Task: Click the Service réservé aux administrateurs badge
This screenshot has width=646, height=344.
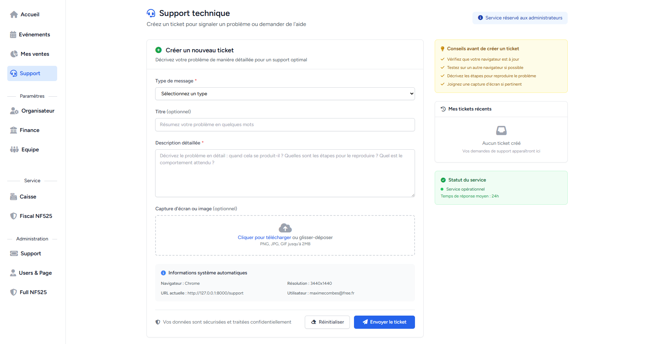Action: coord(520,18)
